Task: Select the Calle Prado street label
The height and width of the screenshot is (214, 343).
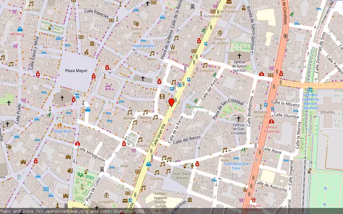Action: tap(18, 113)
